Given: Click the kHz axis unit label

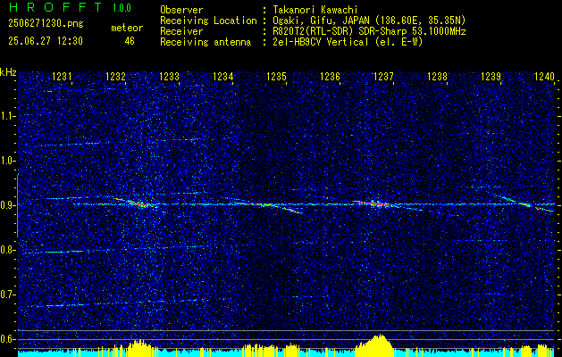Looking at the screenshot, I should (x=8, y=72).
